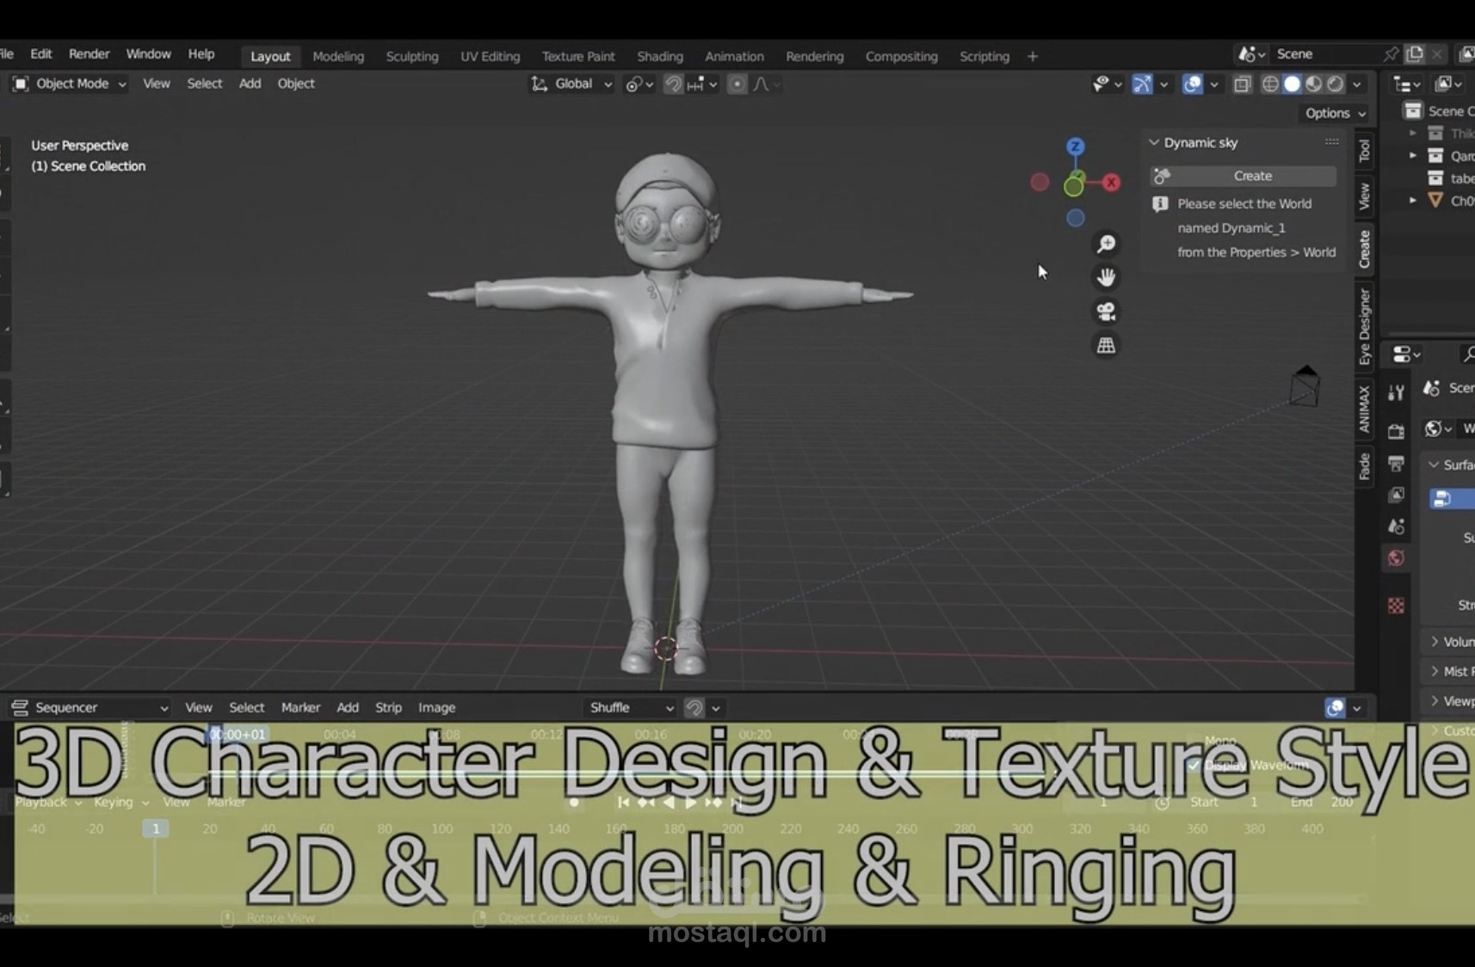Switch to wireframe viewport shading
This screenshot has height=967, width=1475.
click(1270, 84)
